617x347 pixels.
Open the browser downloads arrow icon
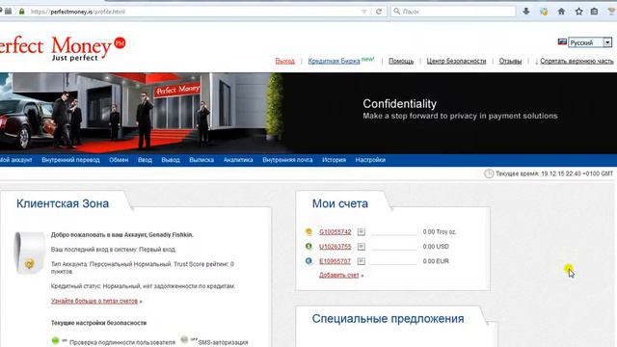526,12
